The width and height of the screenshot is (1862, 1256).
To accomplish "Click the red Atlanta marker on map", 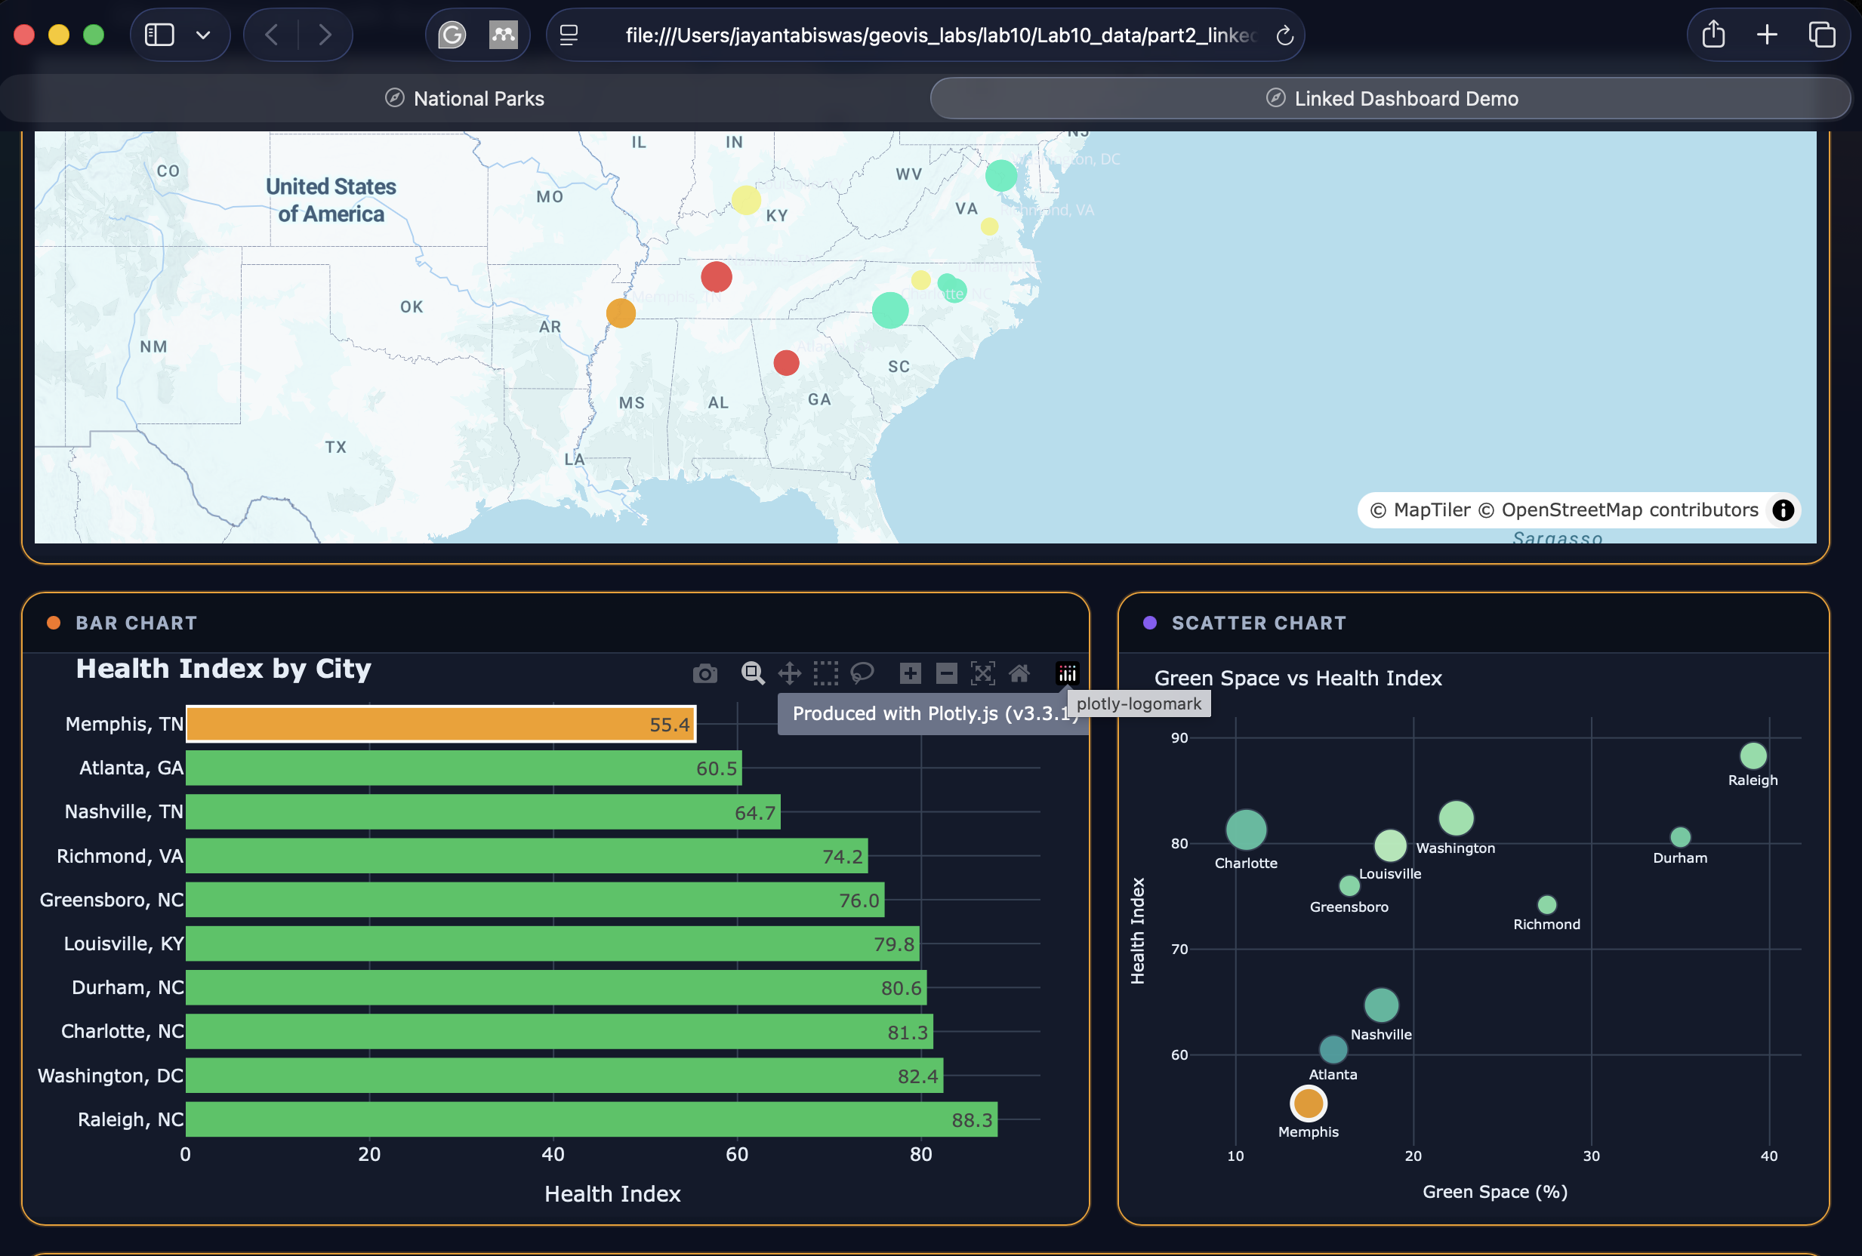I will [786, 363].
